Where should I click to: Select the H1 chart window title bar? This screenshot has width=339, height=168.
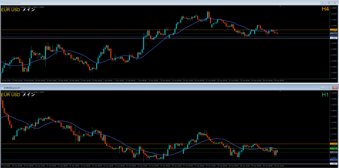point(132,88)
